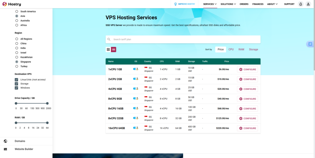Open the Finances menu item
This screenshot has width=315, height=158.
pyautogui.click(x=258, y=4)
